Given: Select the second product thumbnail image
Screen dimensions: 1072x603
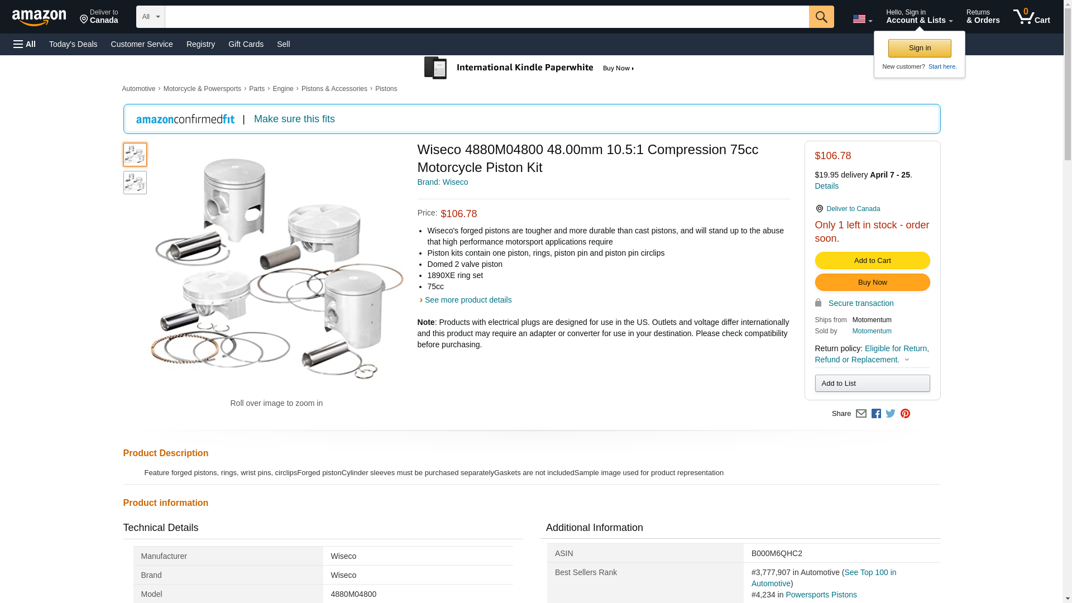Looking at the screenshot, I should (135, 183).
